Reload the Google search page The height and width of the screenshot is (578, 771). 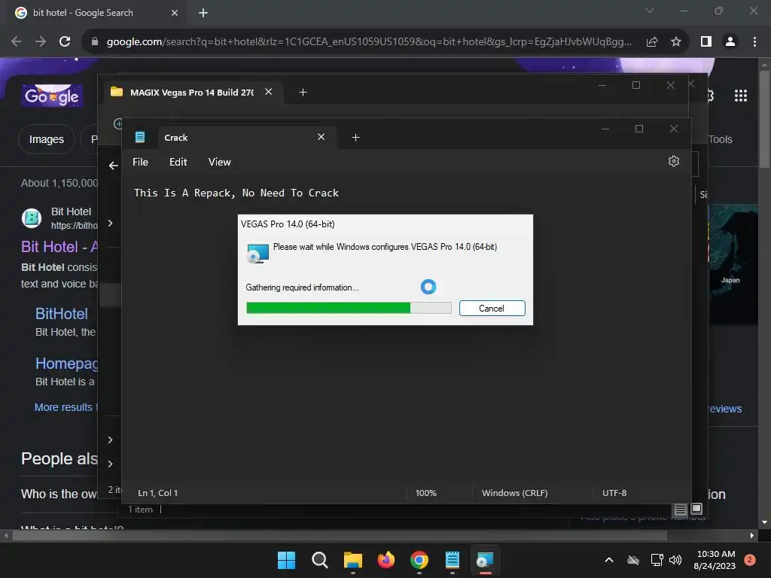pos(65,42)
